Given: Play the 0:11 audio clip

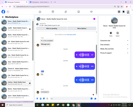Looking at the screenshot, I should pyautogui.click(x=77, y=55).
